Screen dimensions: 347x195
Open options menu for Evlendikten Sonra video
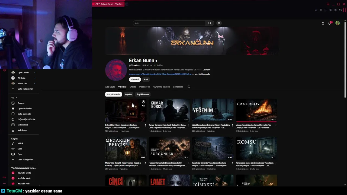(x=145, y=125)
